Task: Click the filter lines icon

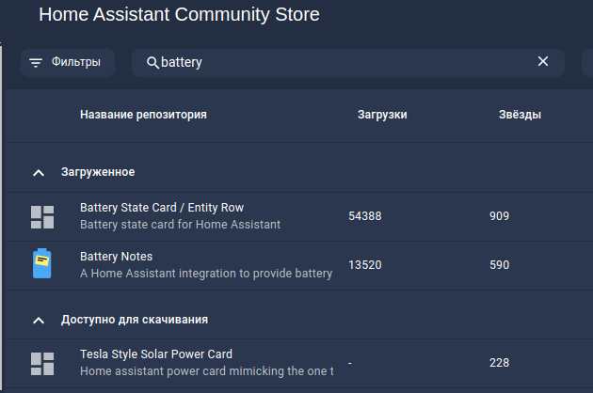Action: 36,63
